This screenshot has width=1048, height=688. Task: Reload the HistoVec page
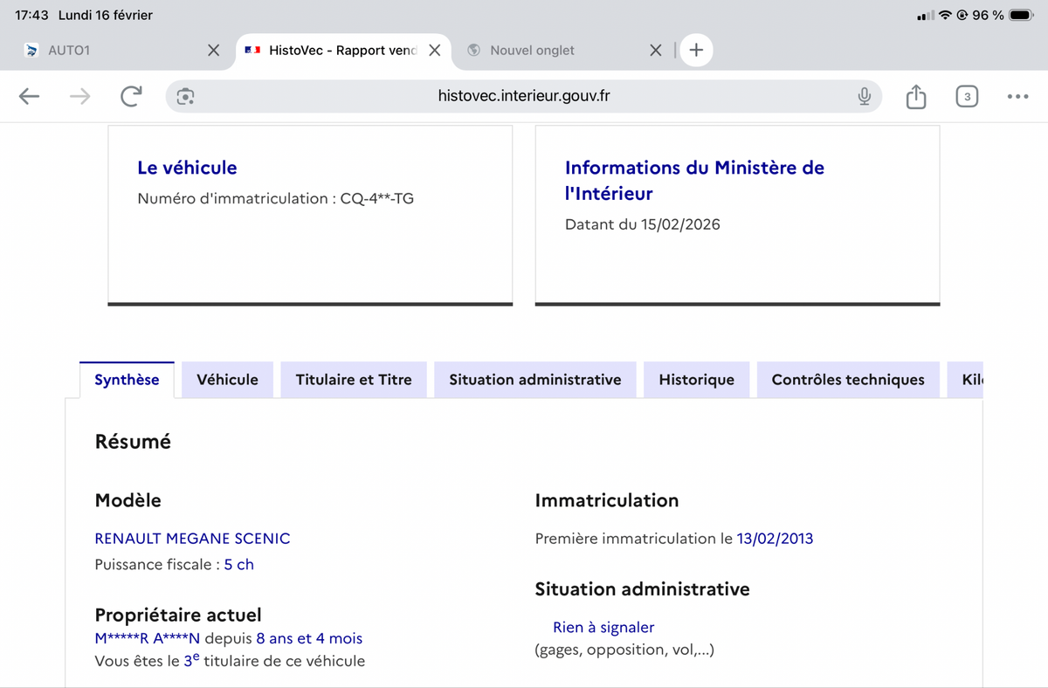[131, 97]
